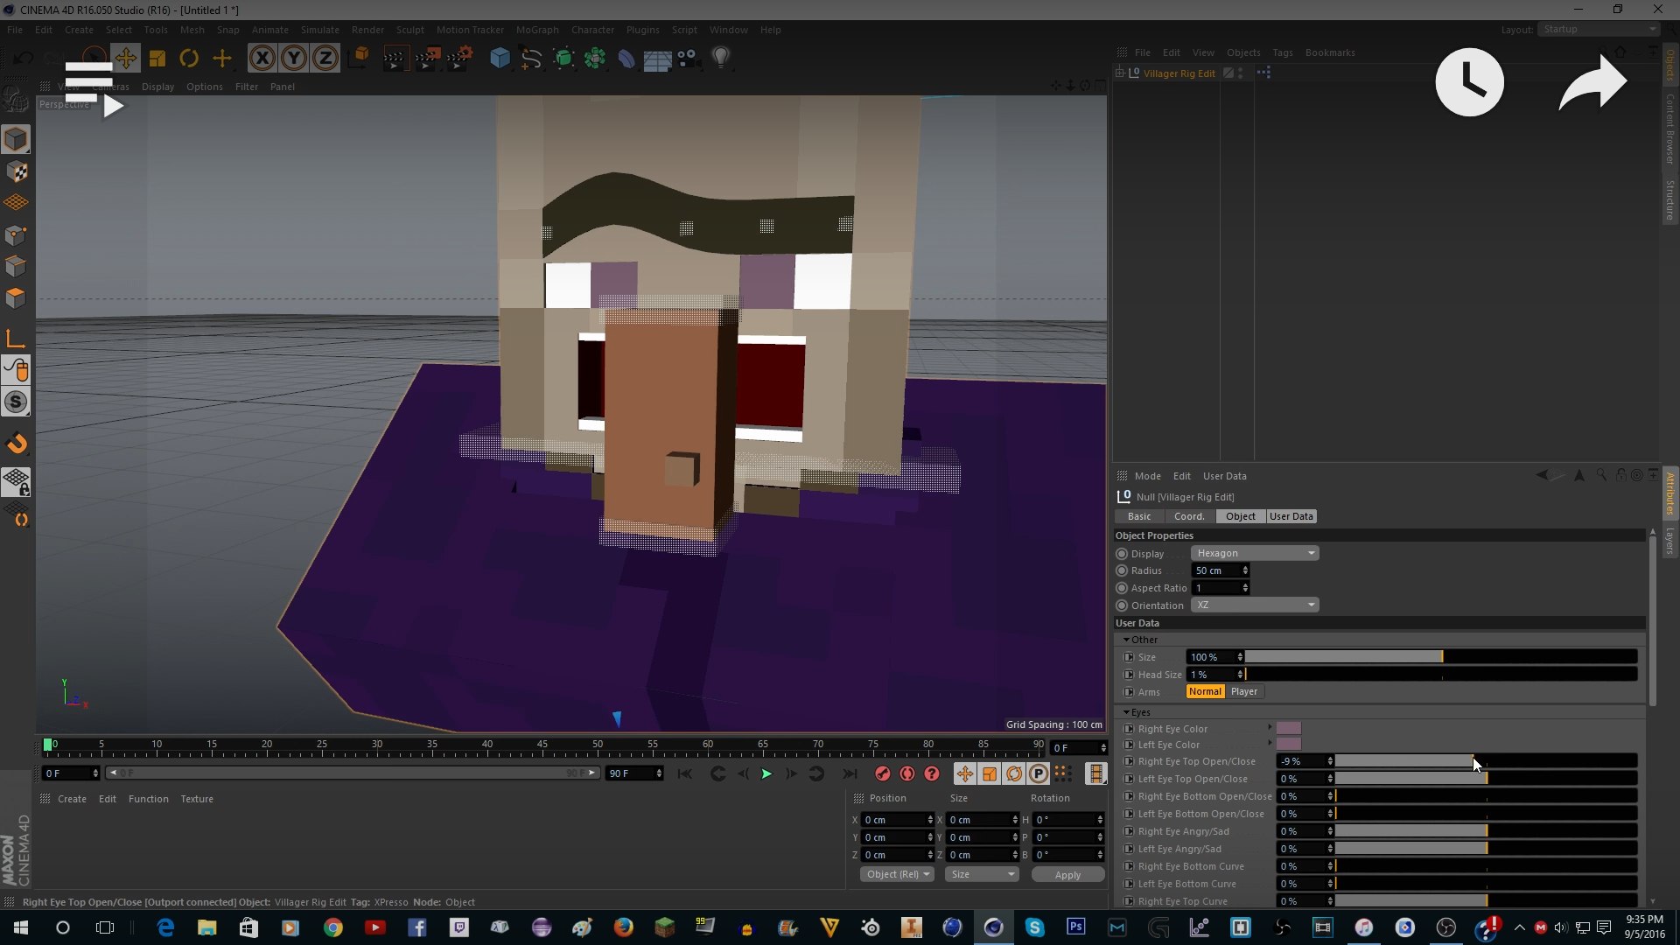Open the timeline film strip options
This screenshot has width=1680, height=945.
(1095, 773)
